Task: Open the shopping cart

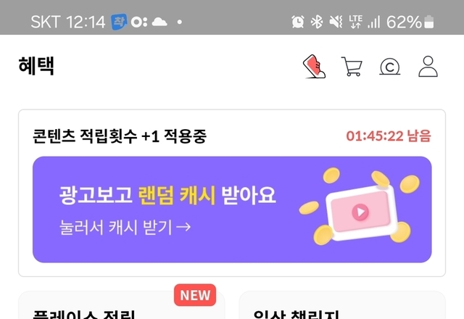Action: pyautogui.click(x=352, y=67)
